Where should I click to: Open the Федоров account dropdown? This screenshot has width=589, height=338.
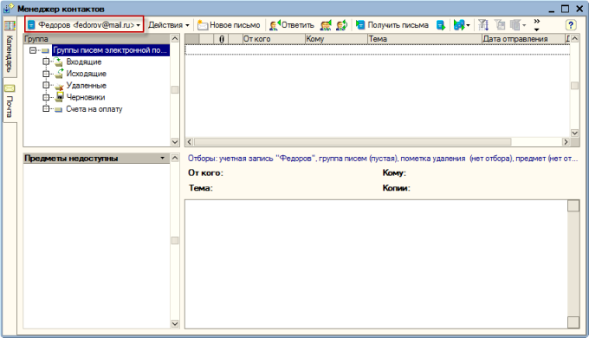point(85,25)
